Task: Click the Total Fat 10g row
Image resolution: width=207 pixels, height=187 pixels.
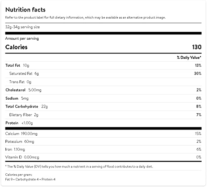Action: [x=103, y=65]
